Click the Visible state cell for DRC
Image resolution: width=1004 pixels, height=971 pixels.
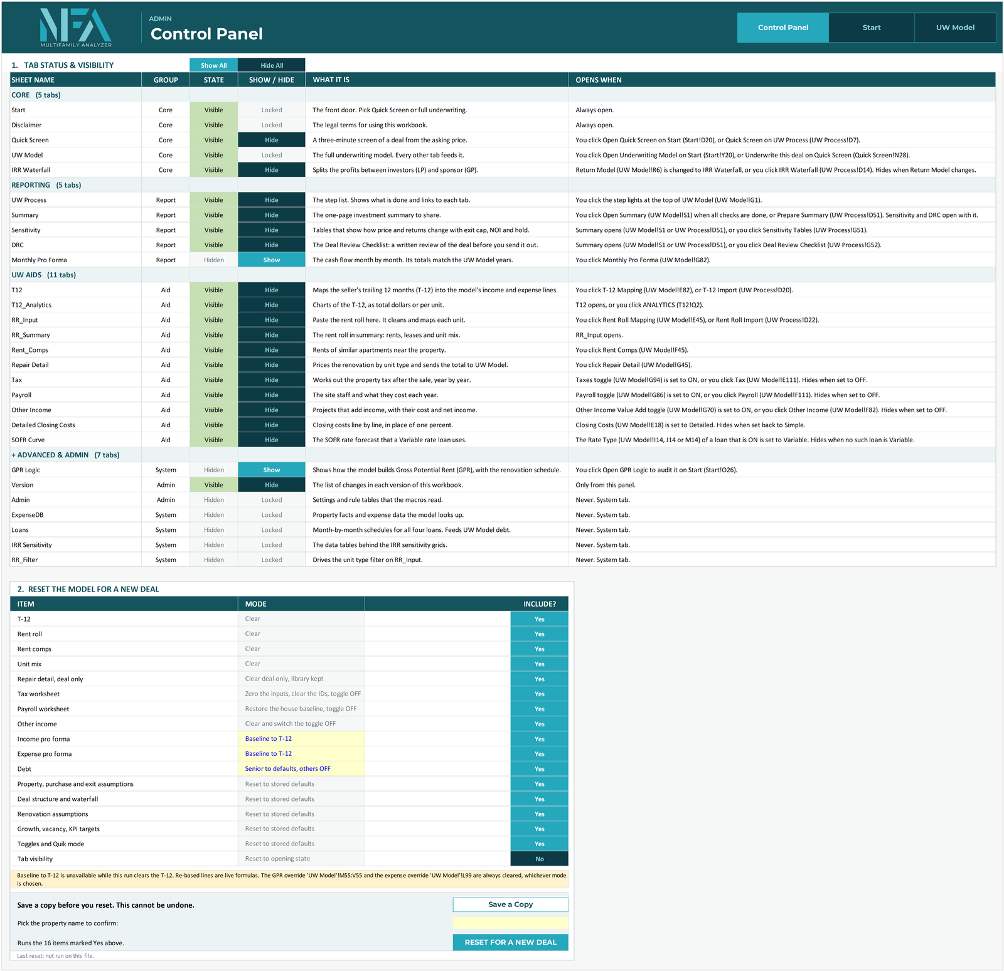tap(213, 245)
